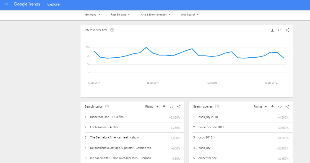Click the +2,350% rising value
The width and height of the screenshot is (310, 163).
[x=174, y=118]
